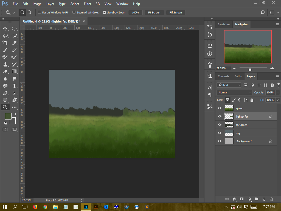Toggle Quick Mask mode
Viewport: 281px width, 211px height.
pyautogui.click(x=5, y=130)
